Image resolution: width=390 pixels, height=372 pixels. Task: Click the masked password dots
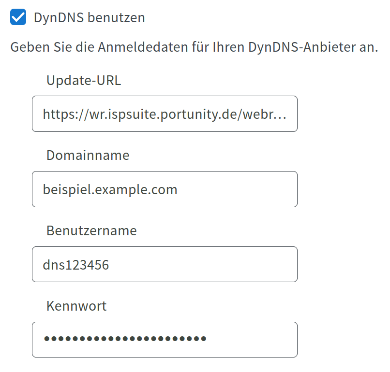125,339
